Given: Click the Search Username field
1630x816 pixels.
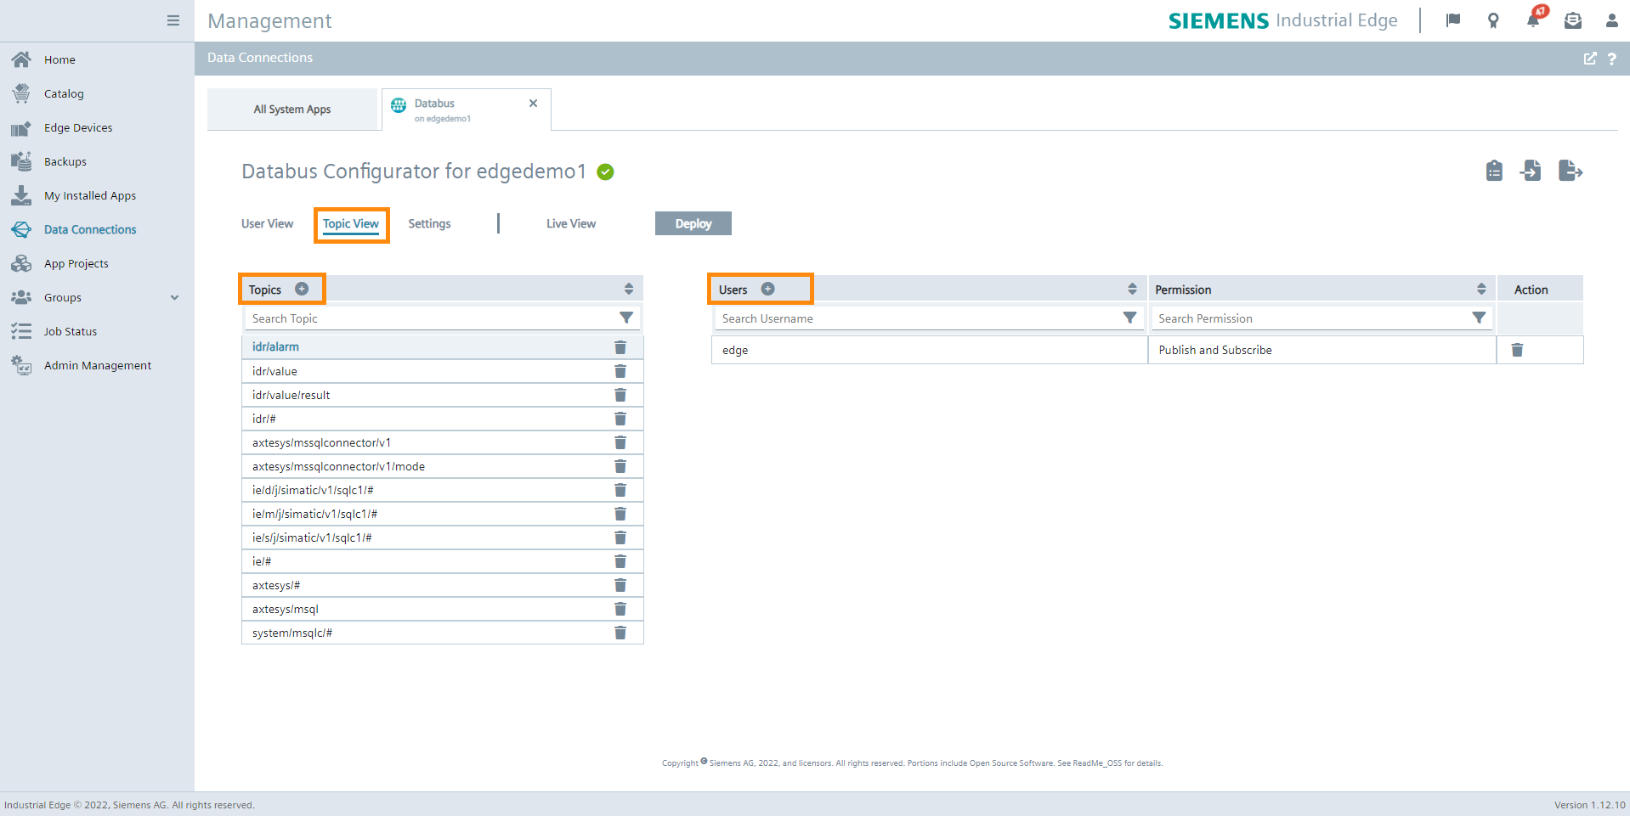Looking at the screenshot, I should click(x=918, y=318).
